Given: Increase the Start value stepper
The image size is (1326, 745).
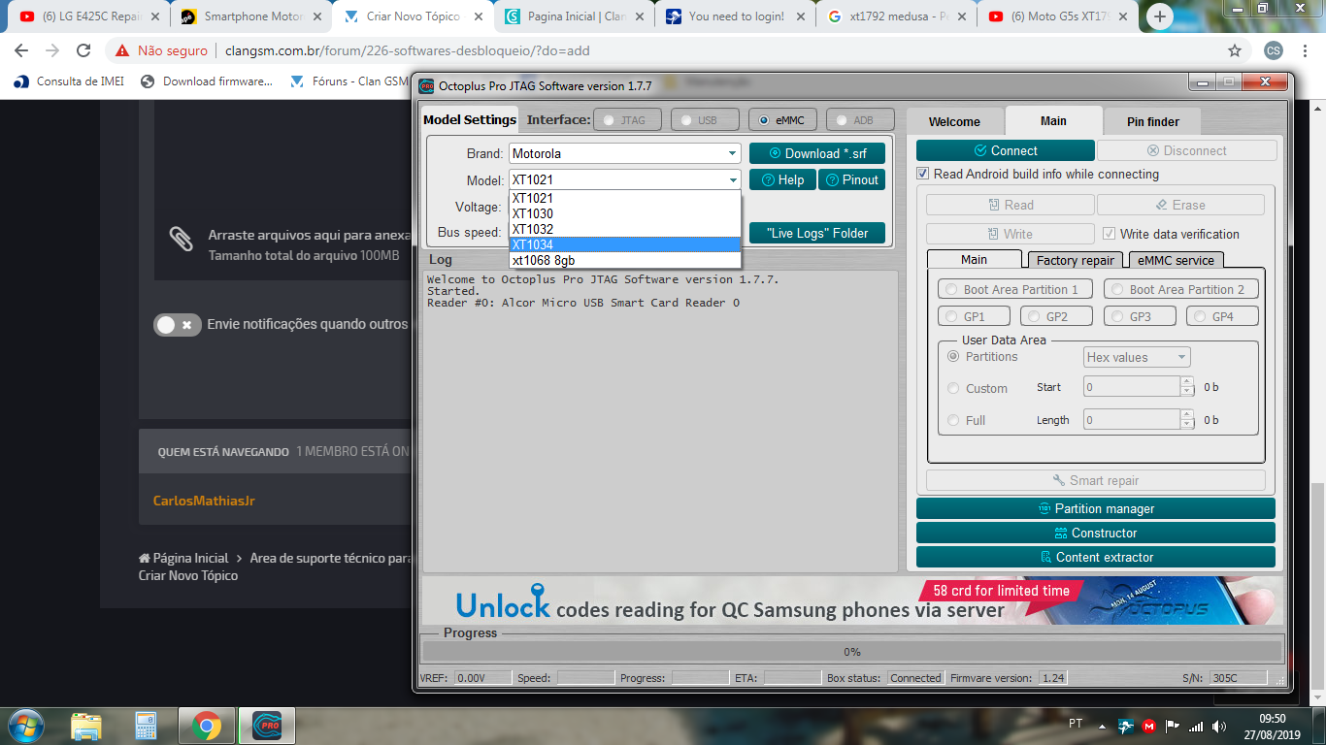Looking at the screenshot, I should (1187, 381).
